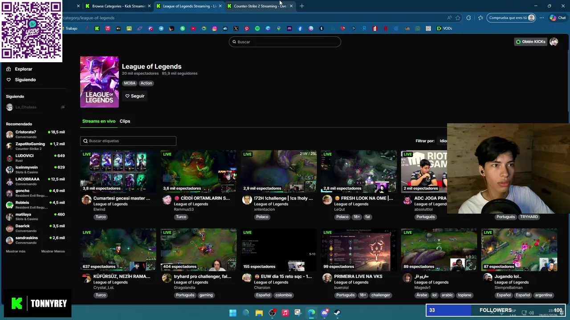570x320 pixels.
Task: Open the Pinterest bookmark icon
Action: (247, 28)
